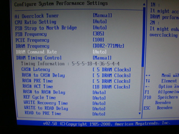Screen dimensions: 179x134
Task: Select FSB Strap to North Bridge
Action: click(x=46, y=28)
